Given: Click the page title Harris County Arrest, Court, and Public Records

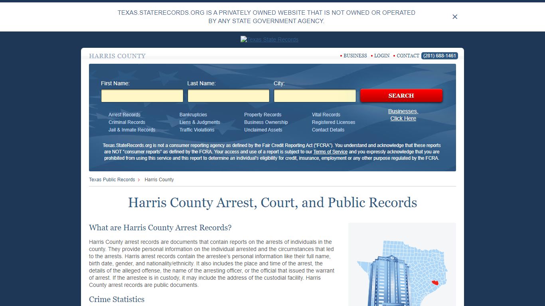Looking at the screenshot, I should click(272, 202).
